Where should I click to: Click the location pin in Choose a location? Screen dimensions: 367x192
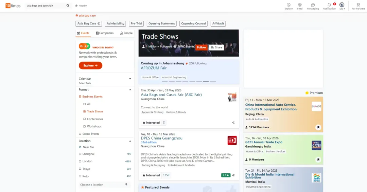click(x=126, y=184)
